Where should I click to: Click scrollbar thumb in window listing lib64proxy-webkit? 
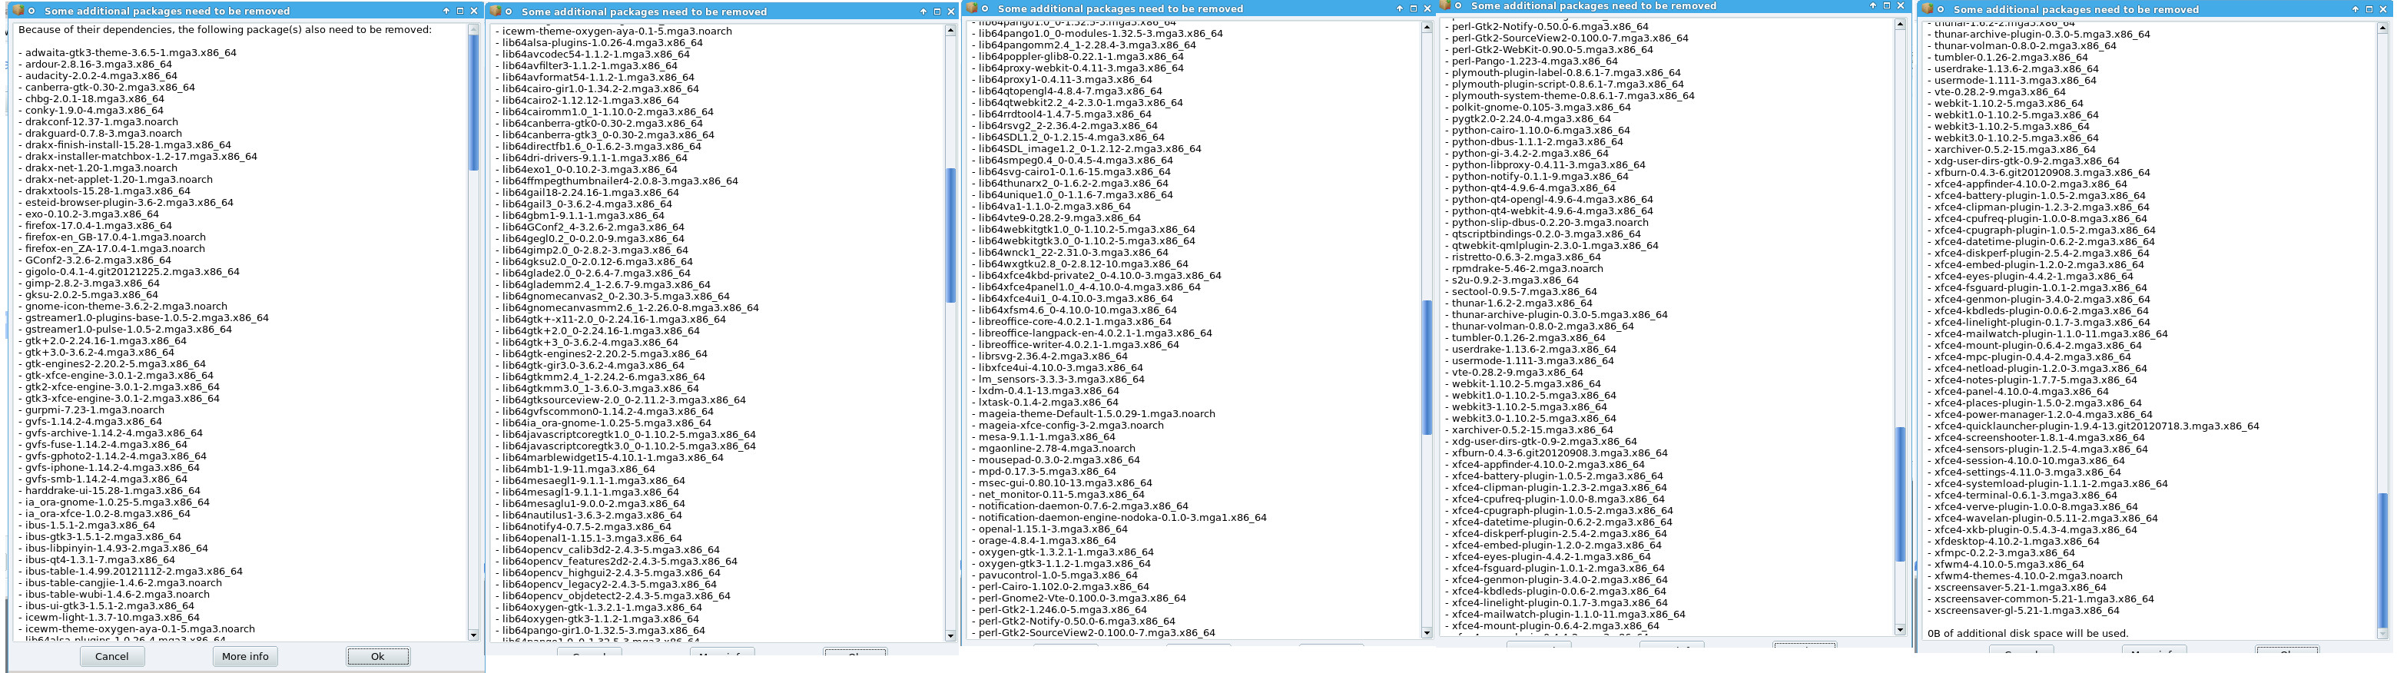point(1427,368)
